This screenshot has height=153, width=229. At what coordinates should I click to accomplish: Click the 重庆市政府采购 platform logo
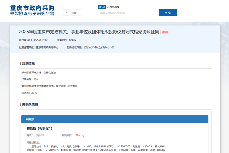32,10
